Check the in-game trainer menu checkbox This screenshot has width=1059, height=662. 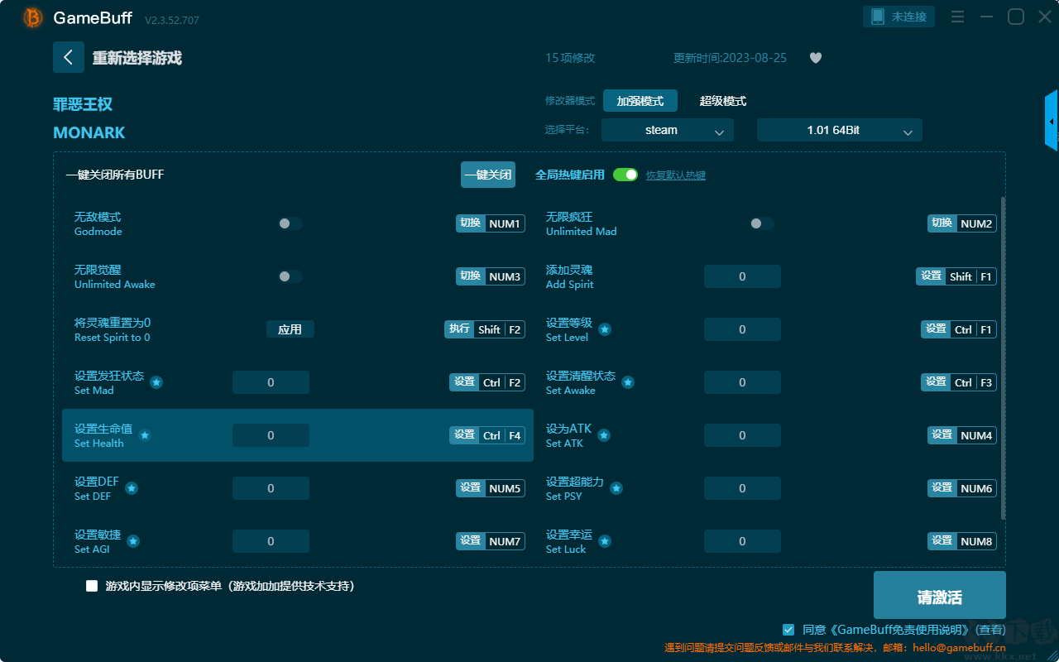click(92, 586)
